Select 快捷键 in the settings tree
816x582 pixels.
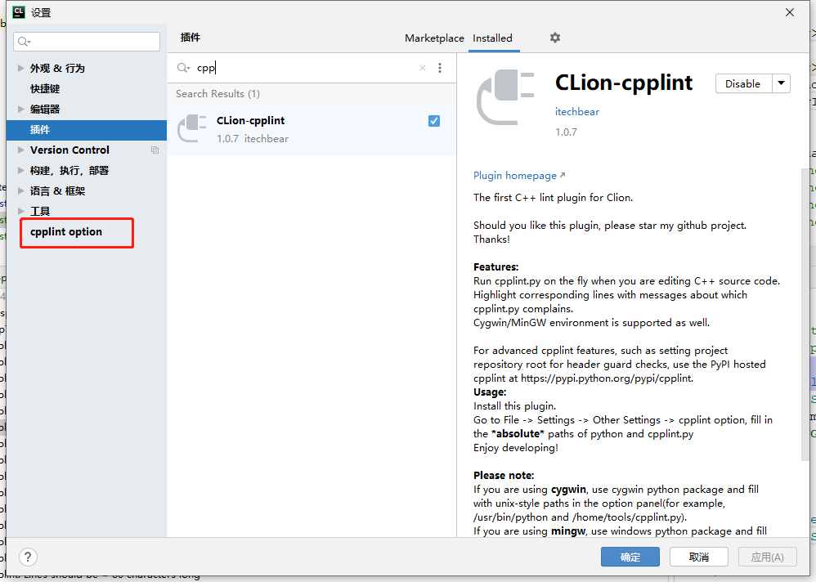click(x=45, y=89)
